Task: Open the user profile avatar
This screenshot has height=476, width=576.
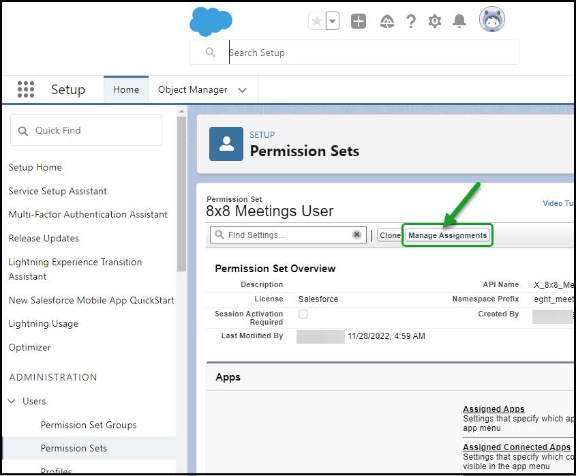Action: click(x=492, y=20)
